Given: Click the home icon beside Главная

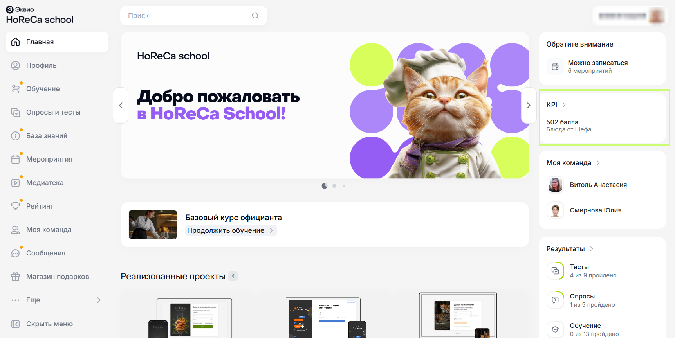Looking at the screenshot, I should coord(15,42).
